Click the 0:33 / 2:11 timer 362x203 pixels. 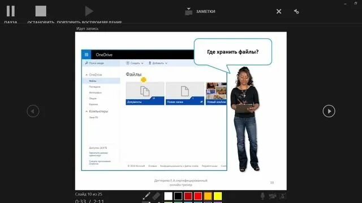coord(89,201)
